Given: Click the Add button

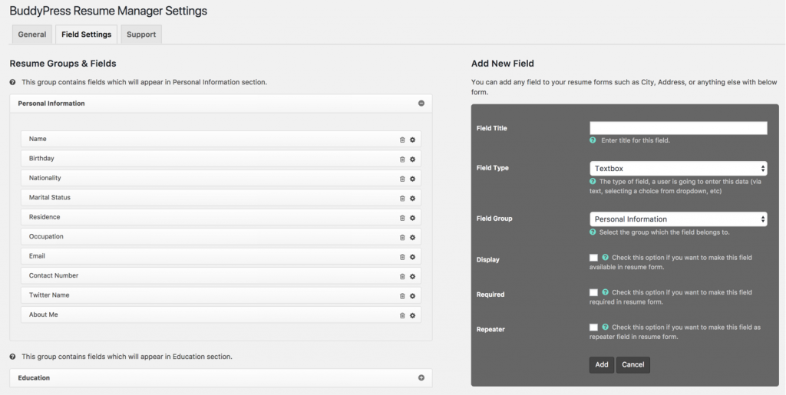Looking at the screenshot, I should coord(602,364).
